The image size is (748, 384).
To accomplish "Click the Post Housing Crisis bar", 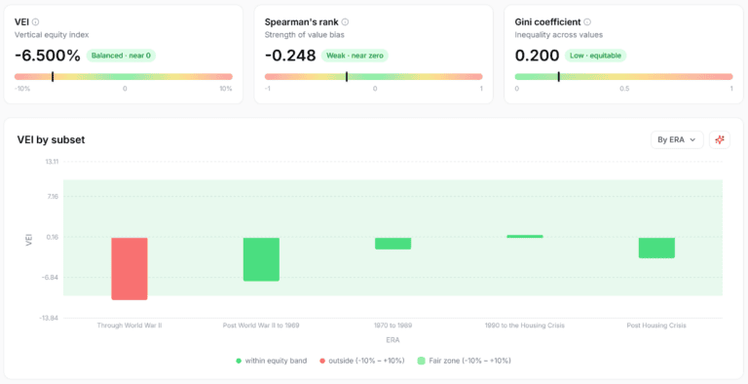I will [656, 248].
